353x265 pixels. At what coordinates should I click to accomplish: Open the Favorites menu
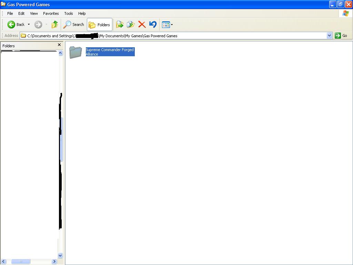pos(51,13)
